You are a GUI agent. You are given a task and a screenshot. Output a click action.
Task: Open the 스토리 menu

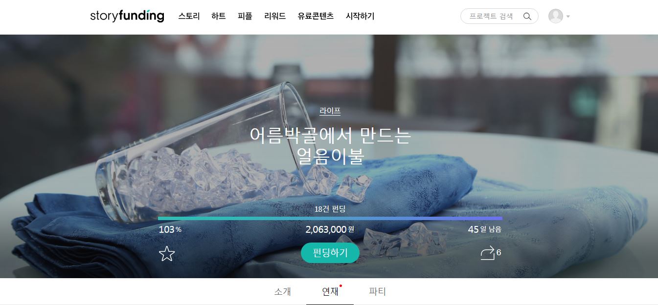(189, 16)
